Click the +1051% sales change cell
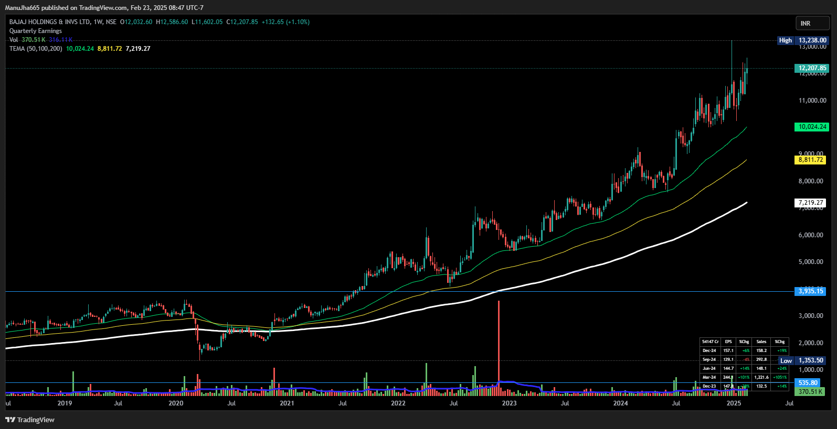 click(x=780, y=377)
